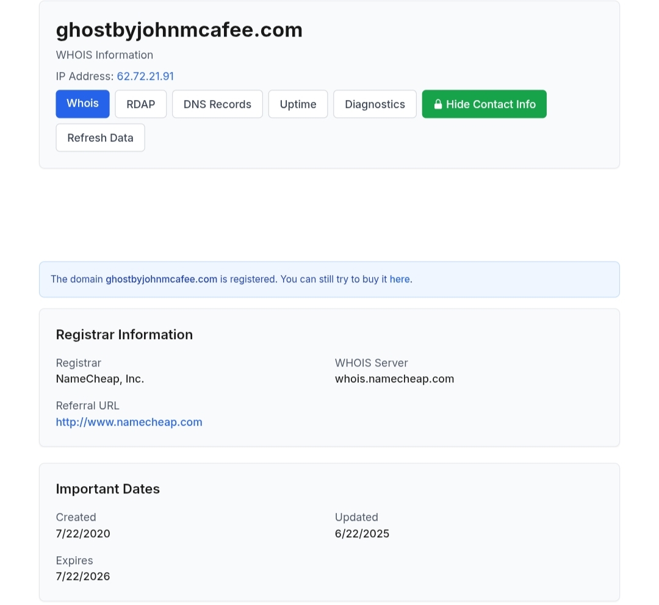Open the Diagnostics panel
Screen dimensions: 659x605
[x=375, y=104]
